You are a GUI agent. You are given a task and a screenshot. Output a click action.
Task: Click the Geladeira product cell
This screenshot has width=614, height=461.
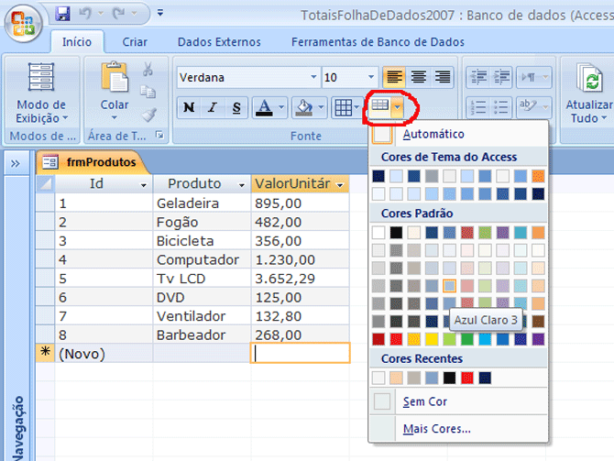pos(202,203)
